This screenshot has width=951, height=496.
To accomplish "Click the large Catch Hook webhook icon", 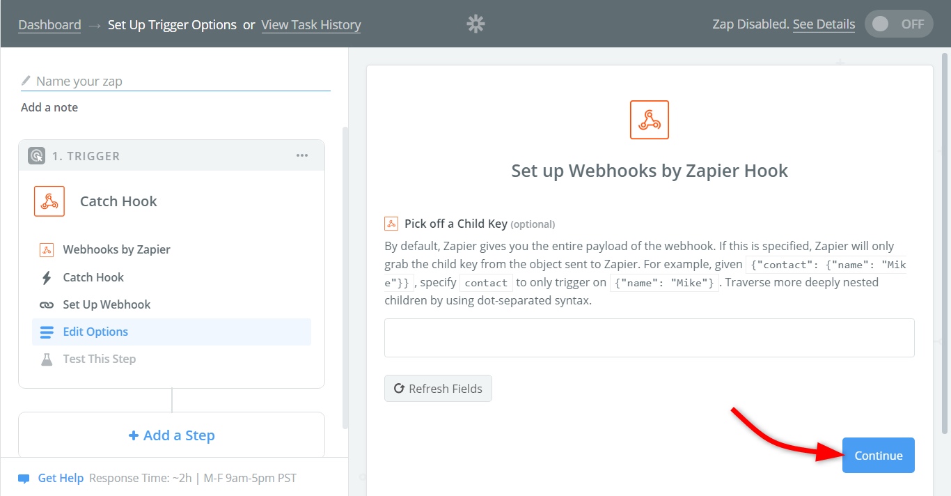I will point(49,201).
